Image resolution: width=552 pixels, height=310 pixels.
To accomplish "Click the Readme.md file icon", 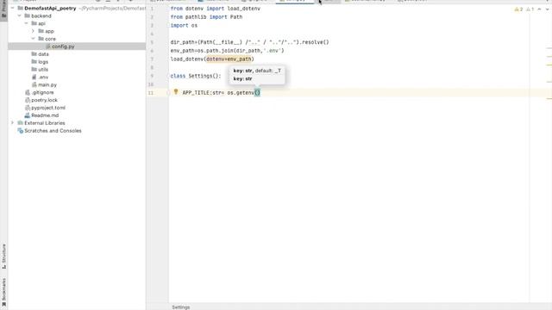I will click(28, 115).
